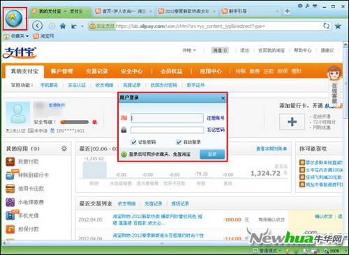The height and width of the screenshot is (255, 349).
Task: Open the 收藏夹 favorites dropdown
Action: 16,36
